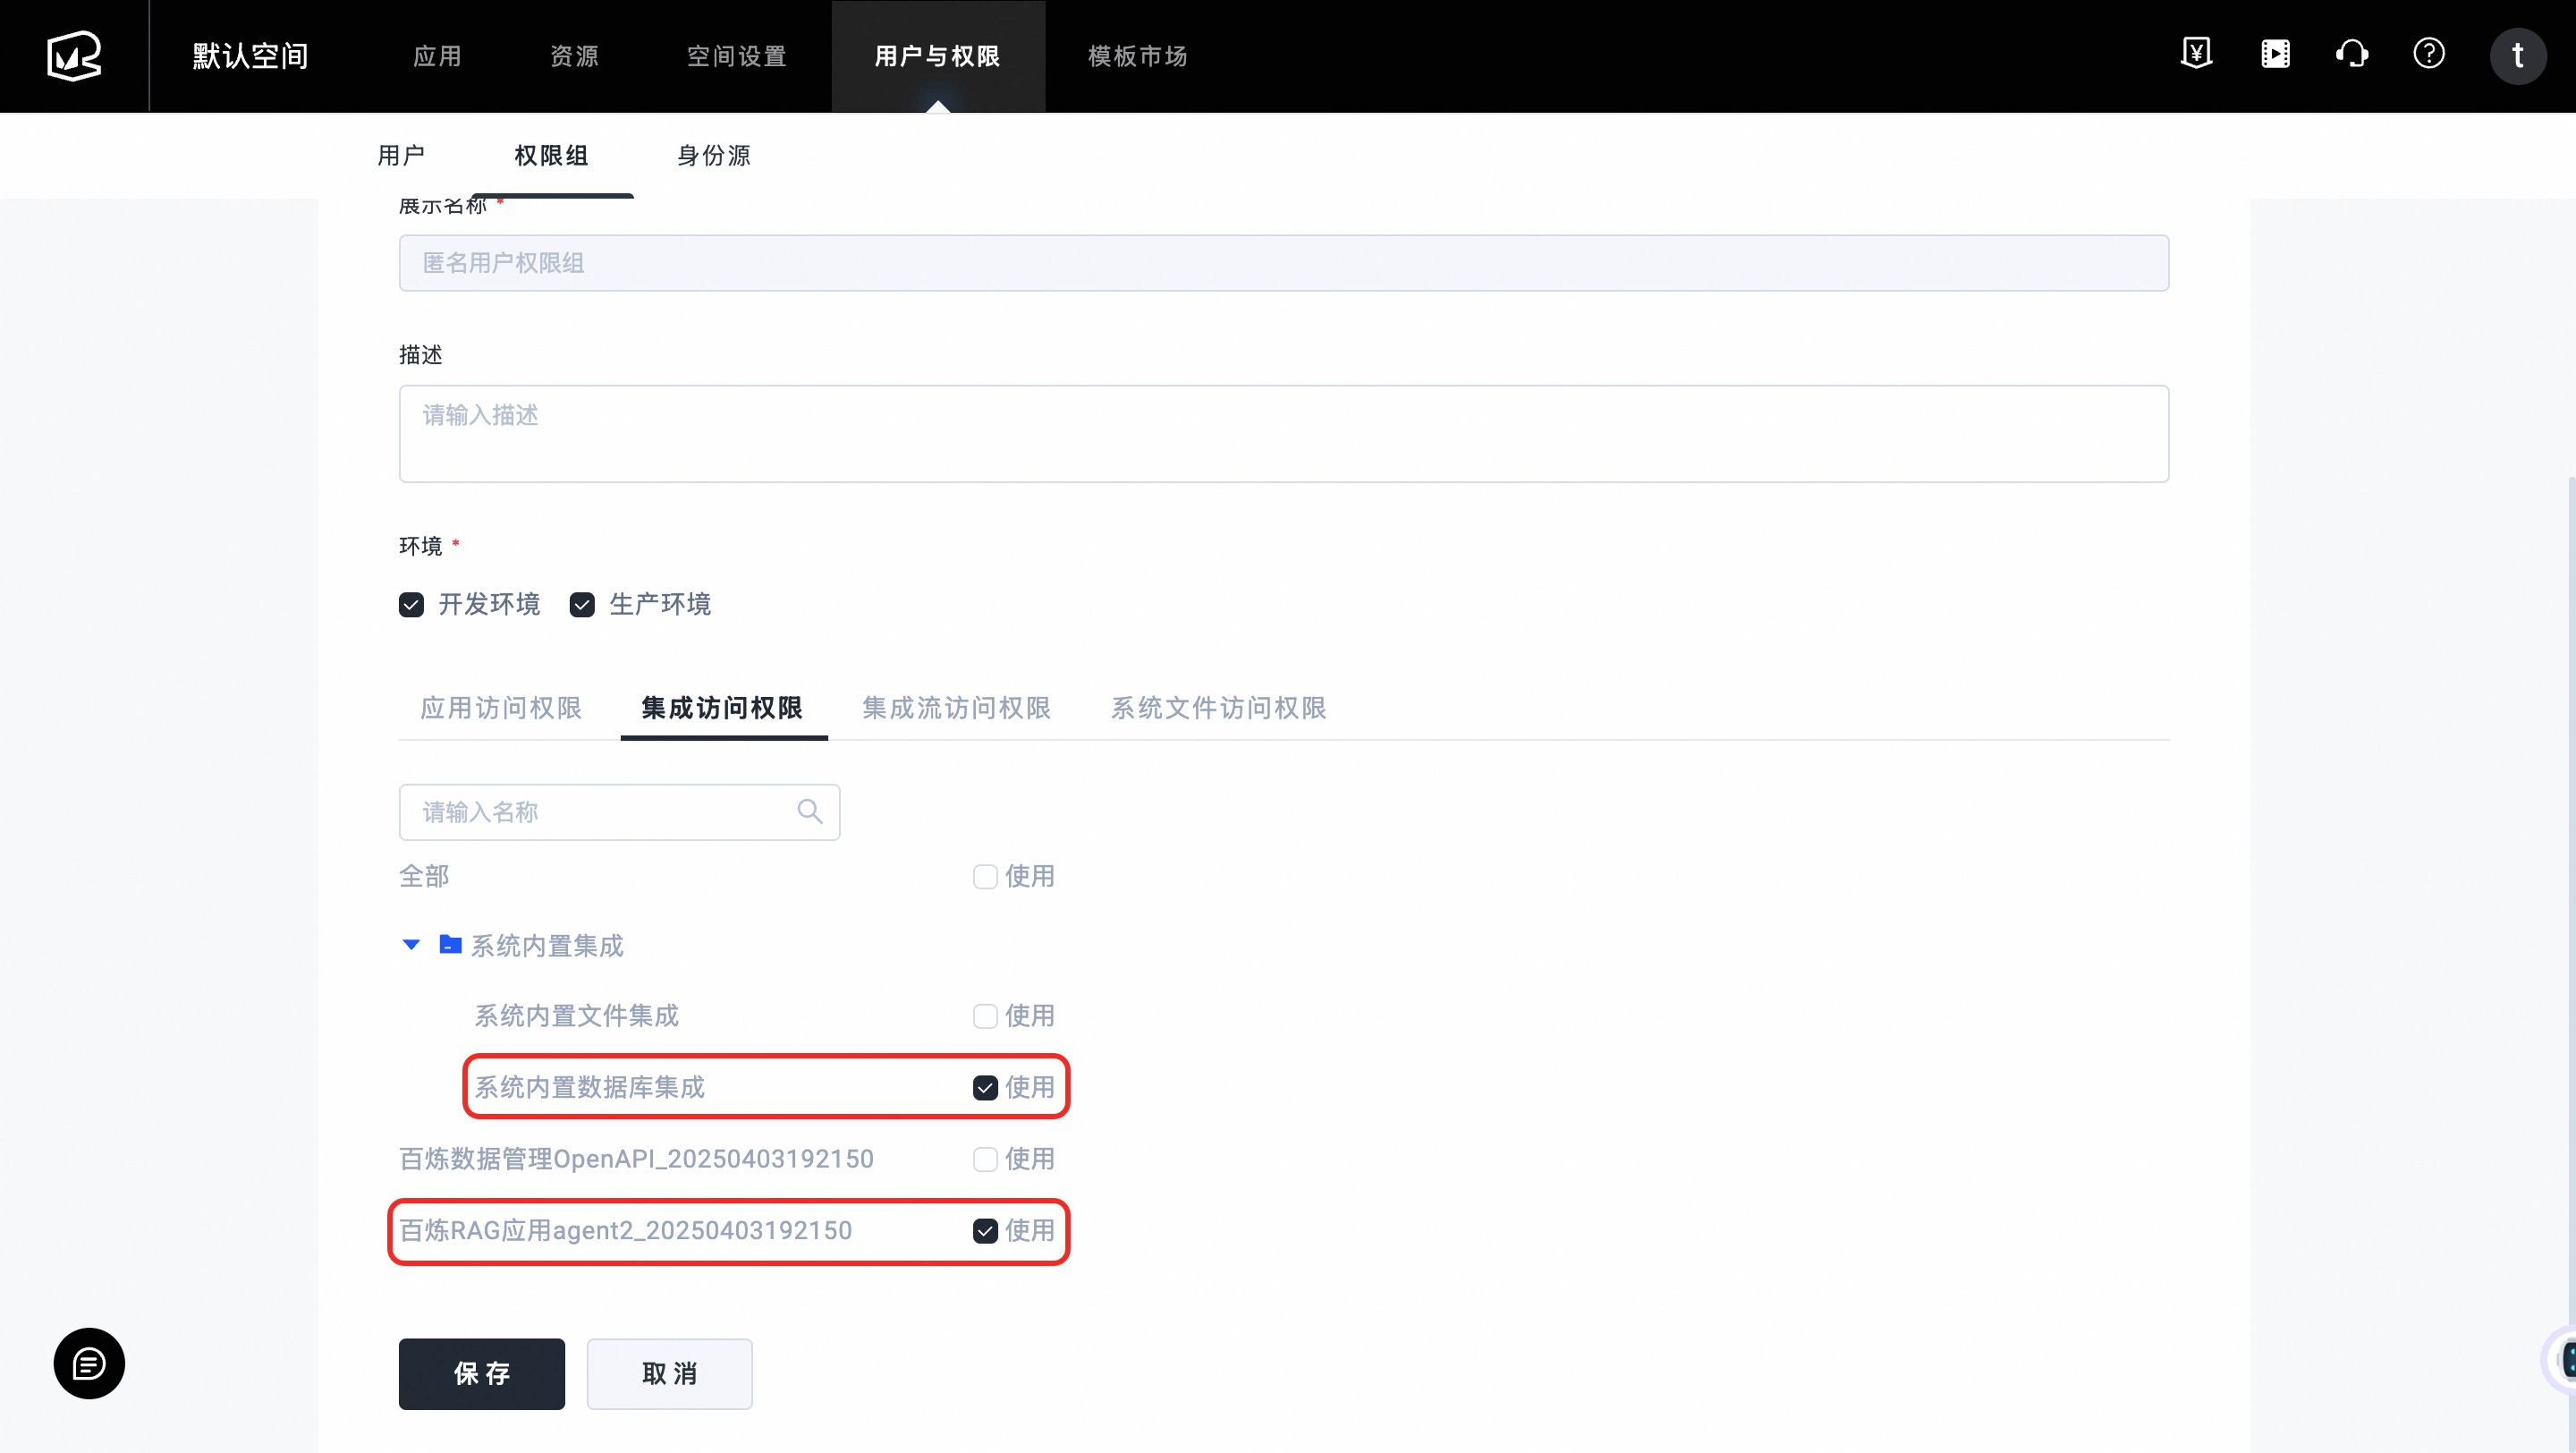Open the chat feedback bubble icon
The width and height of the screenshot is (2576, 1453).
89,1363
